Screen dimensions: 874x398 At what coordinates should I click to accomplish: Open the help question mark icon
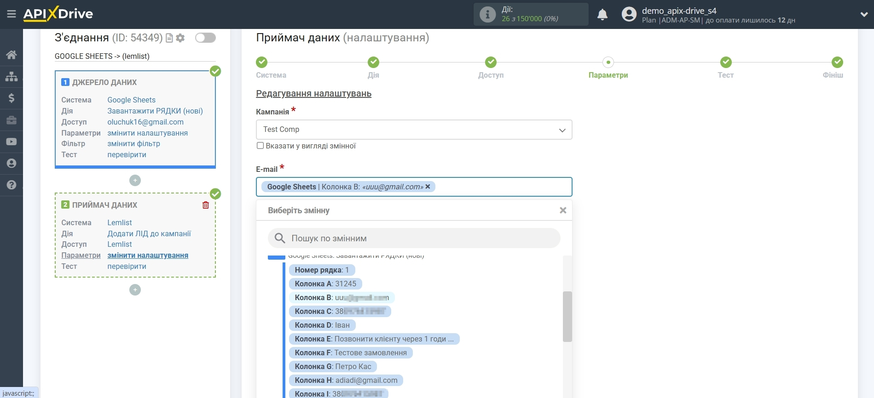point(12,185)
